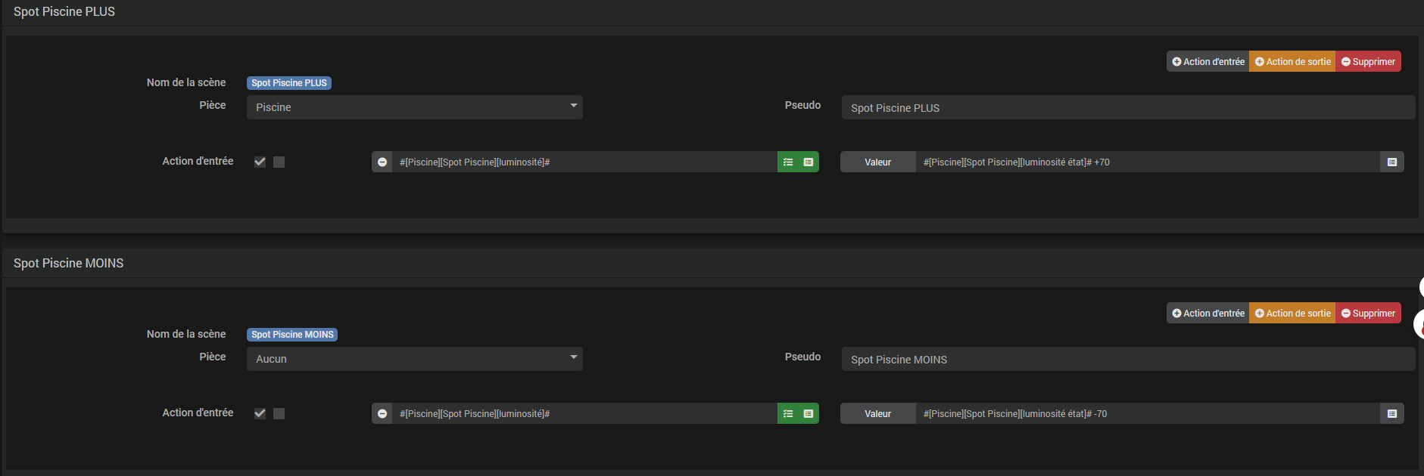Screen dimensions: 1424x476
Task: Click Supprimer for the Spot Piscine PLUS scene
Action: tap(1368, 62)
